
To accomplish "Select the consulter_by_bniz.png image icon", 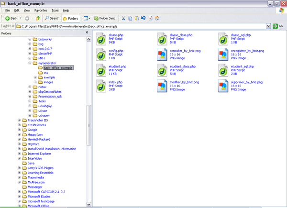I will click(x=162, y=54).
